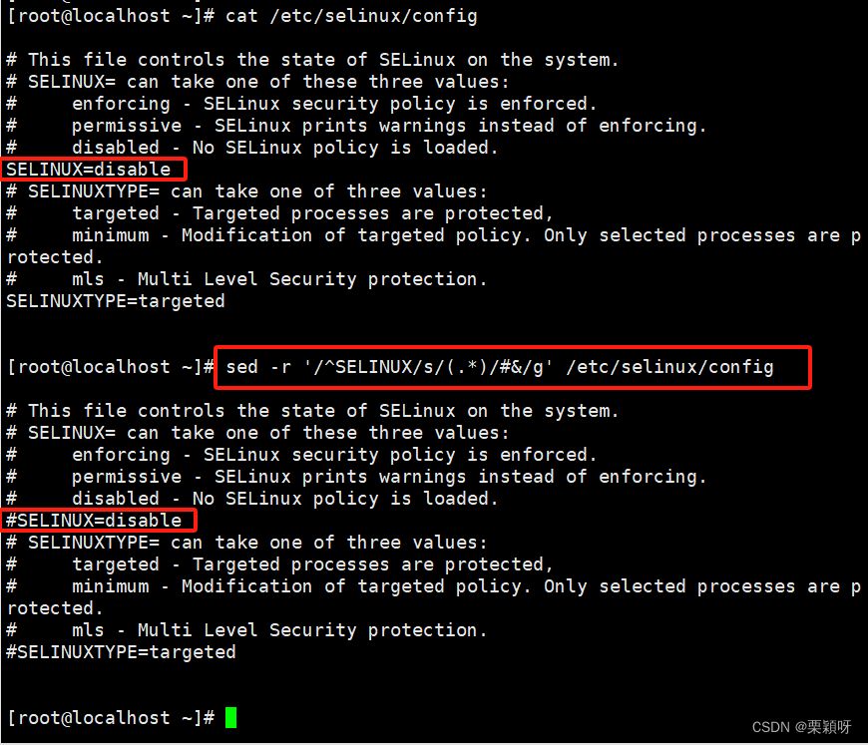This screenshot has height=745, width=868.
Task: Click the first SELINUXTYPE=targeted line
Action: (x=116, y=301)
